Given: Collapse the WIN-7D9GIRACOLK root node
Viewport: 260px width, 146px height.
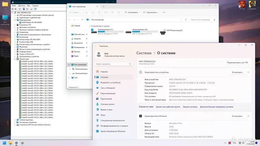Looking at the screenshot, I should (x=12, y=13).
